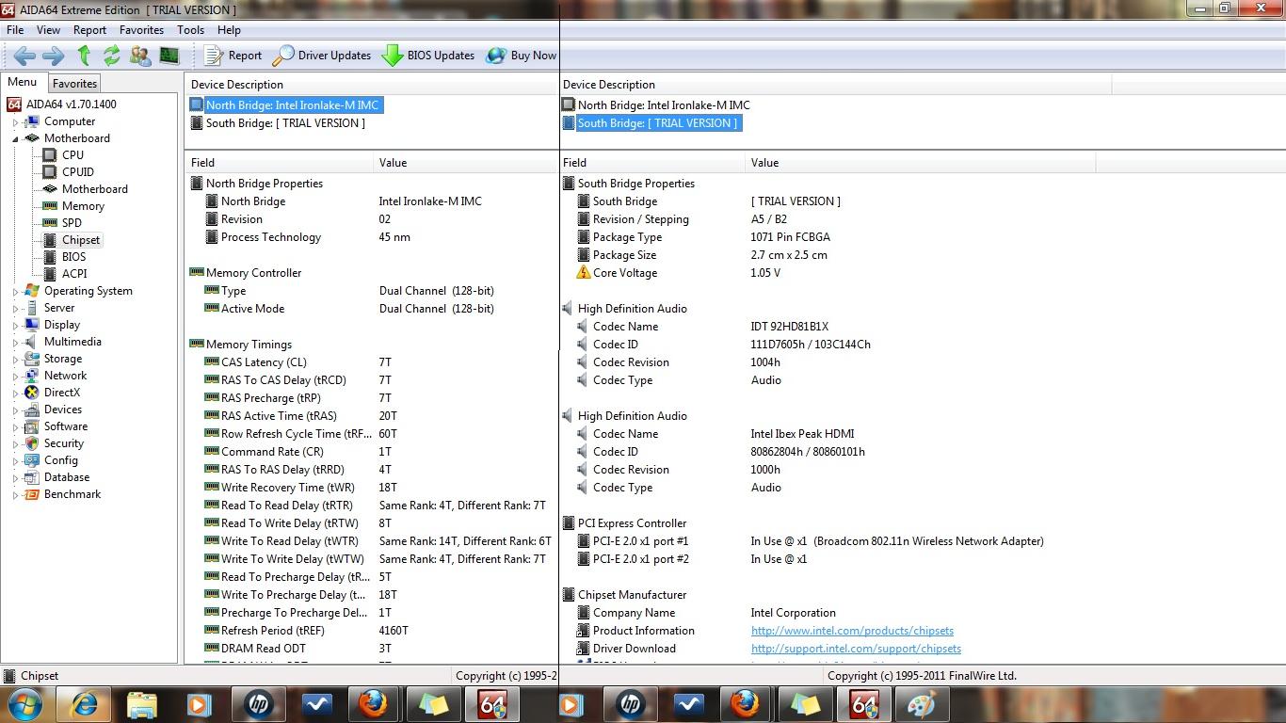Select Benchmark in the sidebar tree
Viewport: 1286px width, 723px height.
coord(72,494)
